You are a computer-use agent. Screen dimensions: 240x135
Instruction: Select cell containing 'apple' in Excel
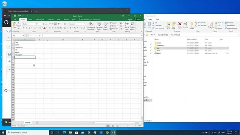(25, 45)
